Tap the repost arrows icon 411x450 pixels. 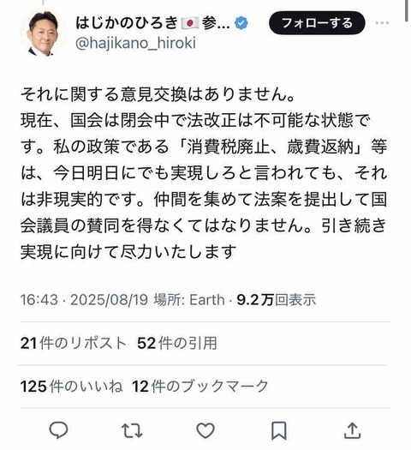click(x=132, y=430)
